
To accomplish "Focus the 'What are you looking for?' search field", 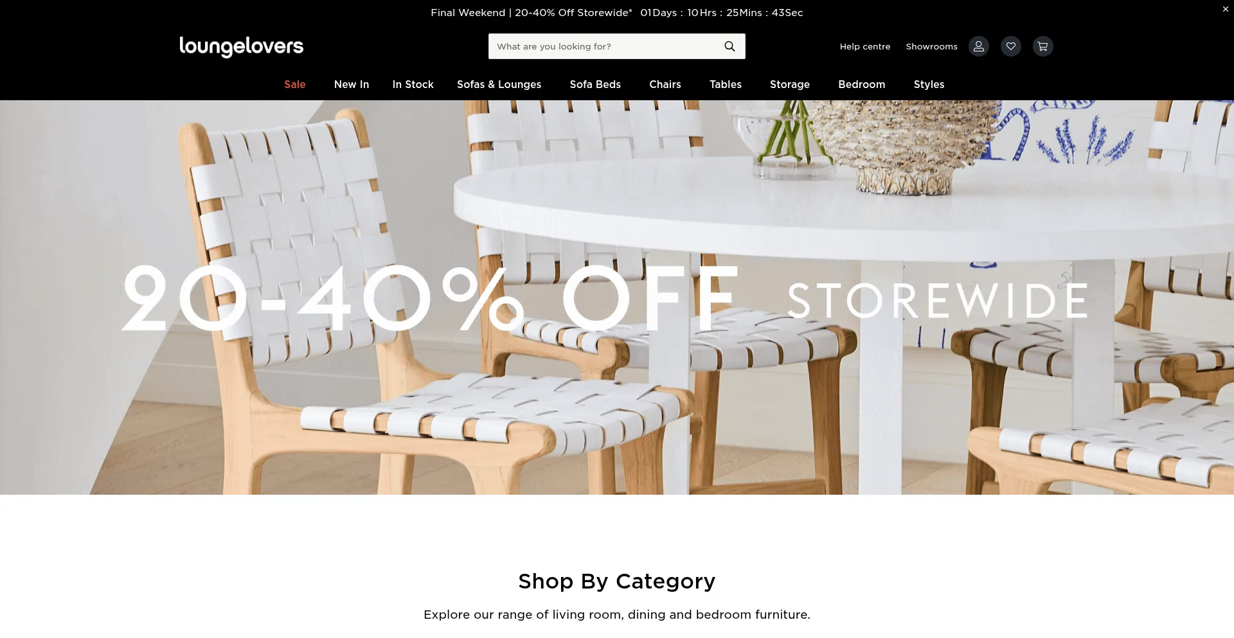I will tap(604, 46).
